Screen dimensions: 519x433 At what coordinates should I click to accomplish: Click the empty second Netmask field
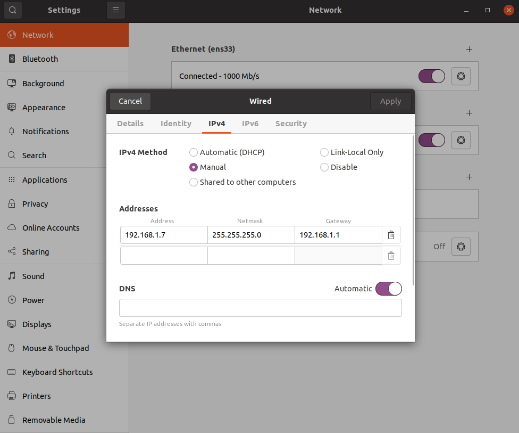pyautogui.click(x=251, y=256)
